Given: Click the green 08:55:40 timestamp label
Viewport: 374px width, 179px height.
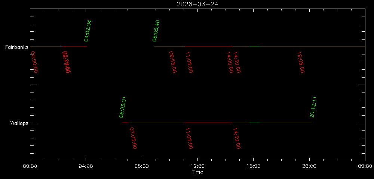Looking at the screenshot, I should click(x=156, y=31).
